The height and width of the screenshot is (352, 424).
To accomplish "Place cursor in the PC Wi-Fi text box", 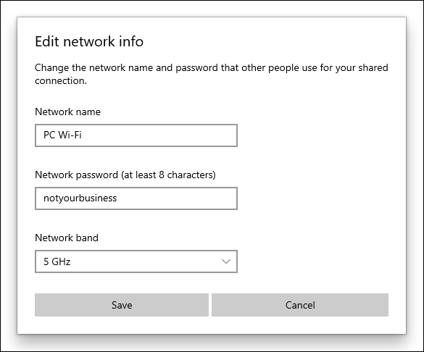I will pyautogui.click(x=136, y=135).
